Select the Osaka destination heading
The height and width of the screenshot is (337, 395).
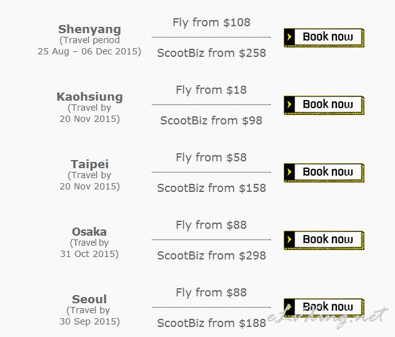pos(89,232)
